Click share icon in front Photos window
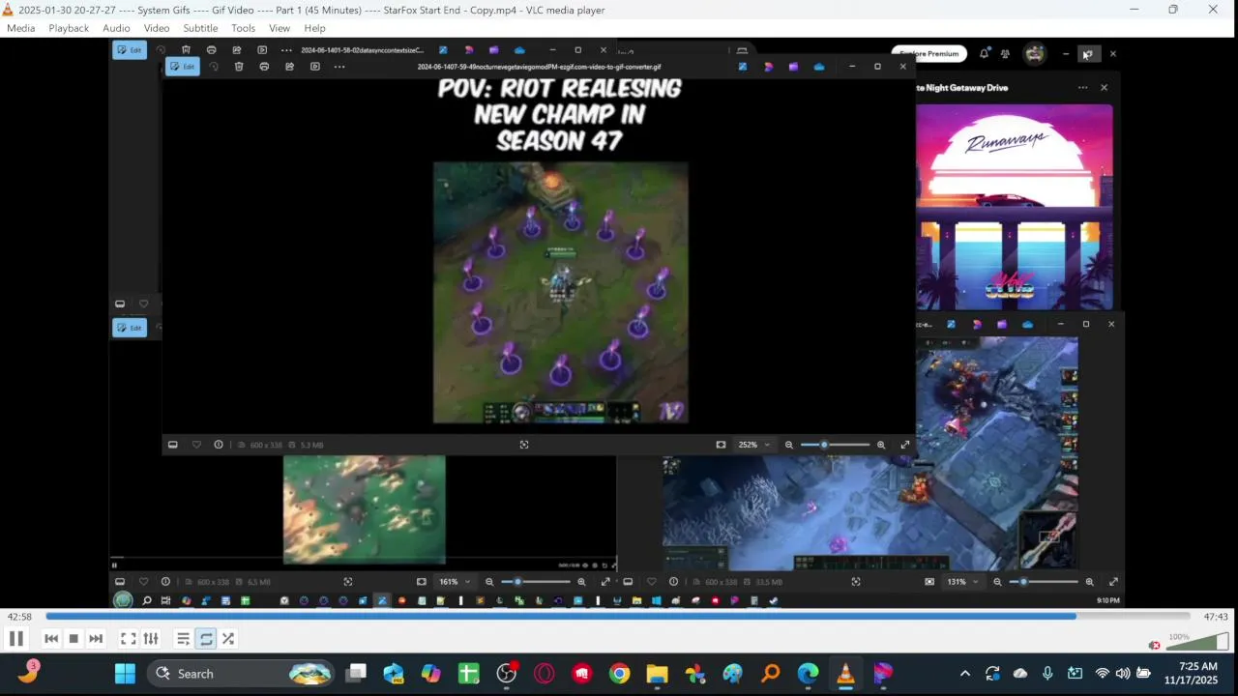The width and height of the screenshot is (1238, 696). tap(289, 67)
